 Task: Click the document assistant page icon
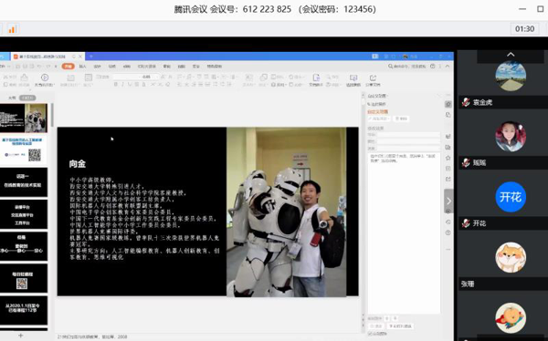(x=316, y=77)
